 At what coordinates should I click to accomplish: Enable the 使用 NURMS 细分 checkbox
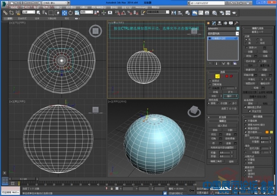click(245, 125)
